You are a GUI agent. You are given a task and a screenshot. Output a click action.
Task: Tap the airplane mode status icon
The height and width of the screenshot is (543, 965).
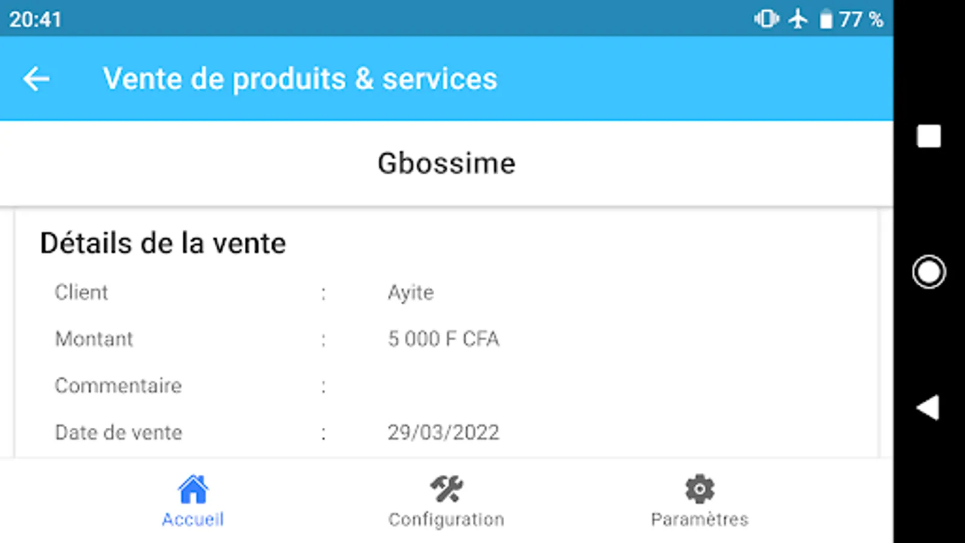click(798, 19)
